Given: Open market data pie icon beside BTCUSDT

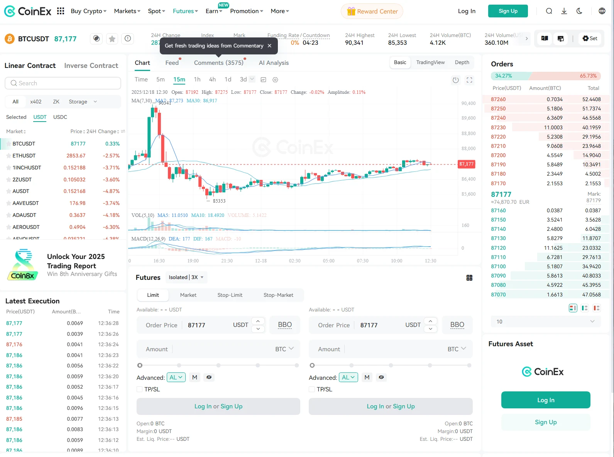Looking at the screenshot, I should point(96,39).
